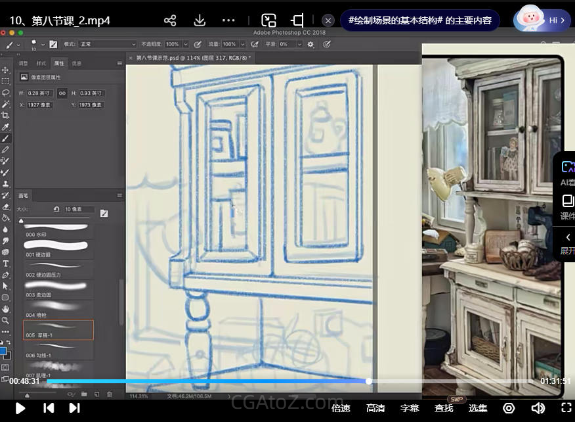Click the video download icon
The width and height of the screenshot is (575, 422).
pyautogui.click(x=200, y=20)
